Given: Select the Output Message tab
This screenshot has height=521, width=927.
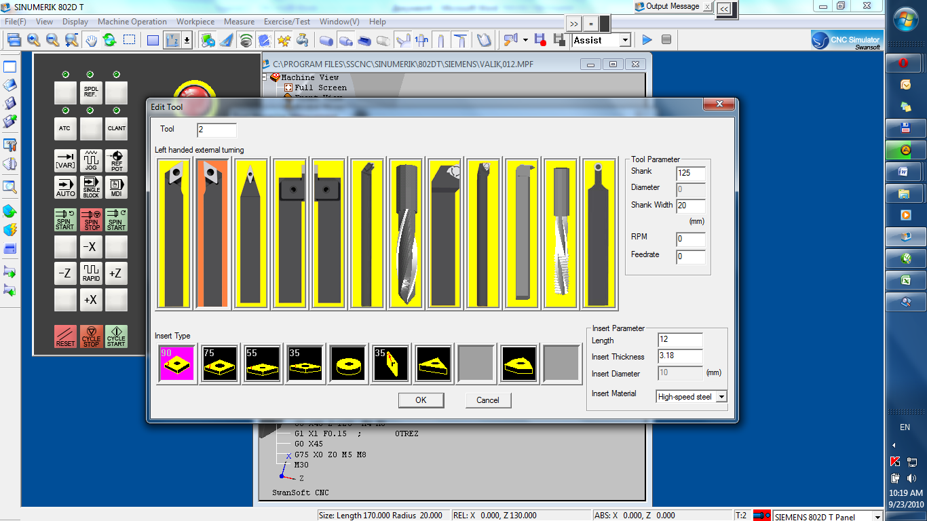Looking at the screenshot, I should click(x=673, y=6).
